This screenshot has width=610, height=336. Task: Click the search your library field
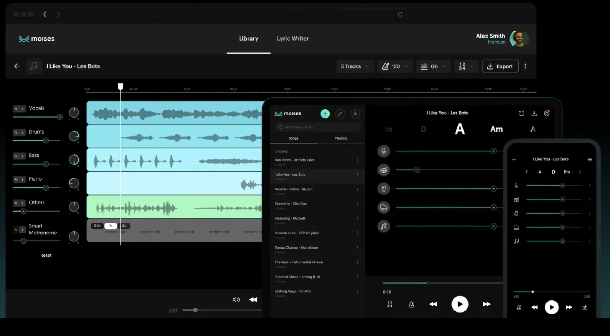point(317,127)
